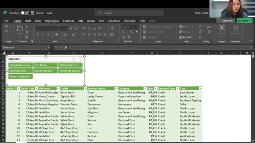Click the slicer Clear Filter icon

[80, 59]
